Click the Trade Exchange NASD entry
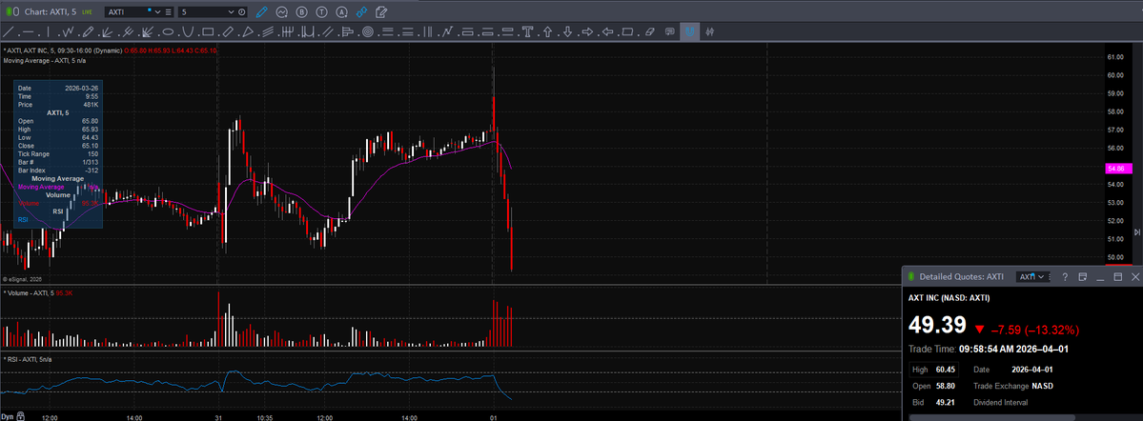This screenshot has height=421, width=1143. [x=1013, y=386]
